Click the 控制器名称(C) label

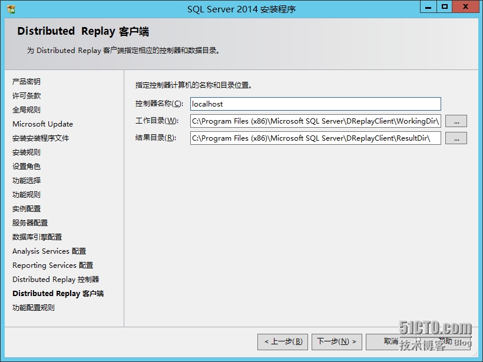(x=159, y=104)
